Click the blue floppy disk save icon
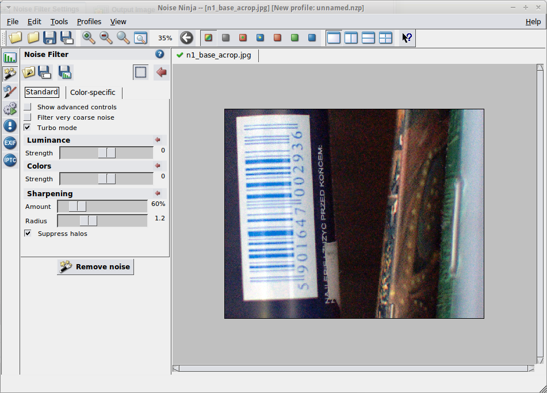 coord(49,38)
